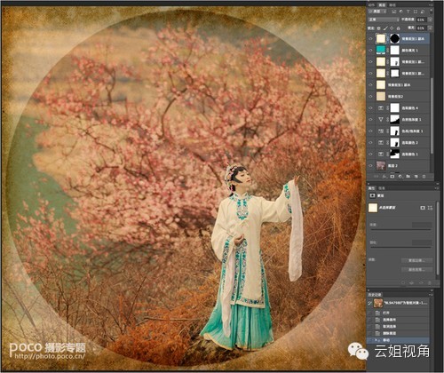The height and width of the screenshot is (373, 444).
Task: Add layer style fx icon
Action: 385,177
